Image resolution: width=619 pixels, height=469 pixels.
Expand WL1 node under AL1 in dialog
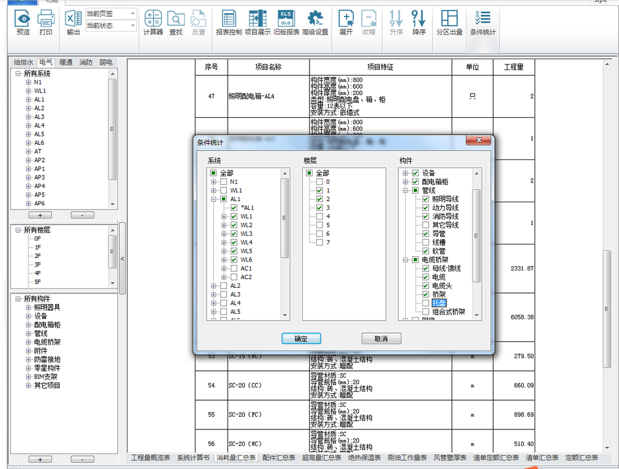click(x=224, y=217)
